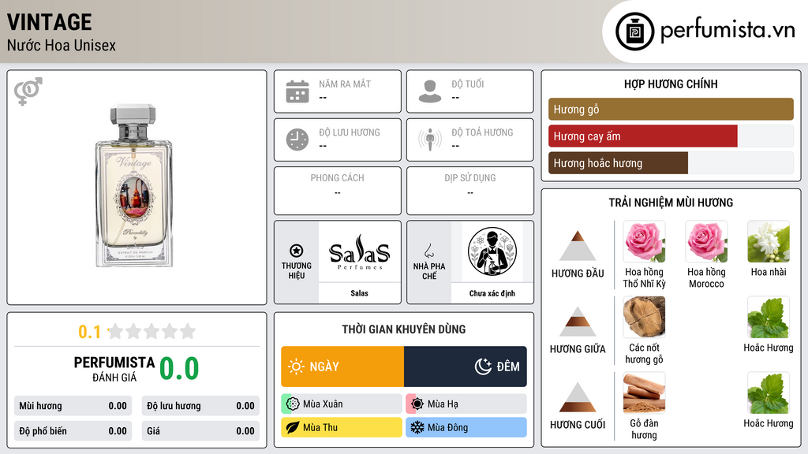This screenshot has height=454, width=808.
Task: Click the Hoắc Hương image in Hương cuối row
Action: (769, 393)
